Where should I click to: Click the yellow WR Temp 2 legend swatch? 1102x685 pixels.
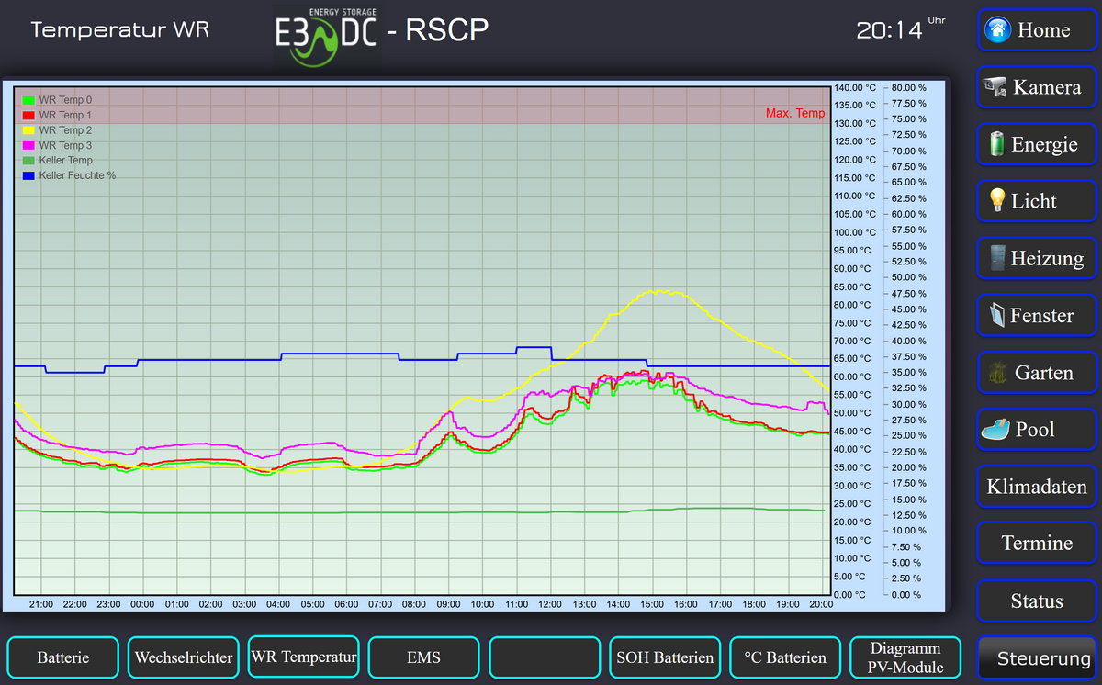(x=28, y=130)
